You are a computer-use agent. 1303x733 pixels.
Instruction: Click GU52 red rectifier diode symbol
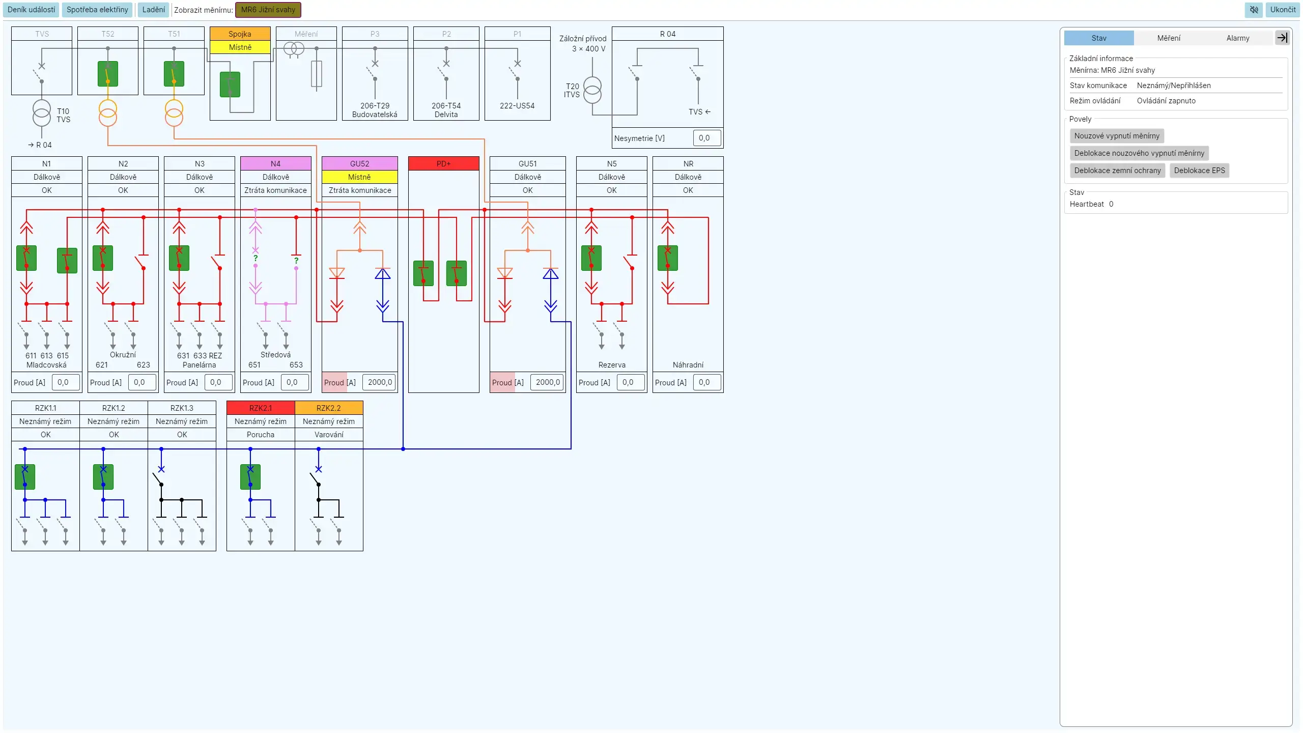point(337,273)
